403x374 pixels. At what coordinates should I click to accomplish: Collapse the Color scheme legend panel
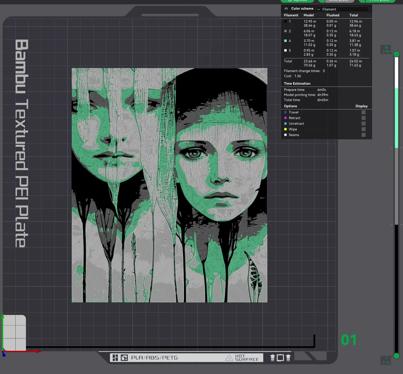286,9
